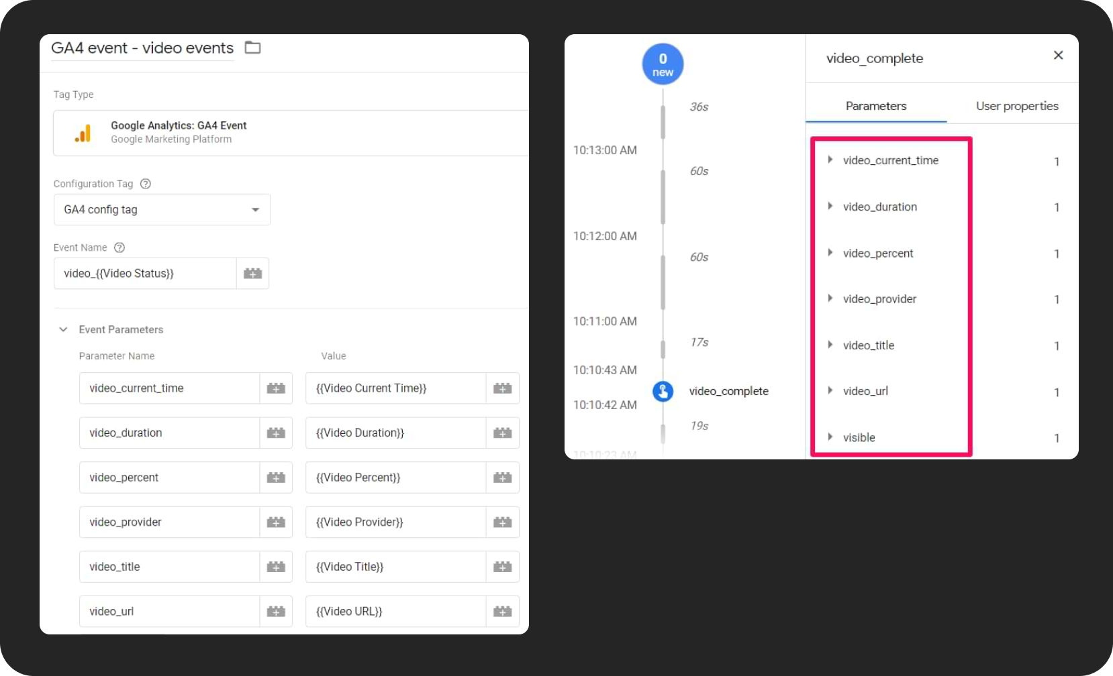Viewport: 1113px width, 676px height.
Task: Click the user icon on the video_complete timeline entry
Action: pos(663,391)
